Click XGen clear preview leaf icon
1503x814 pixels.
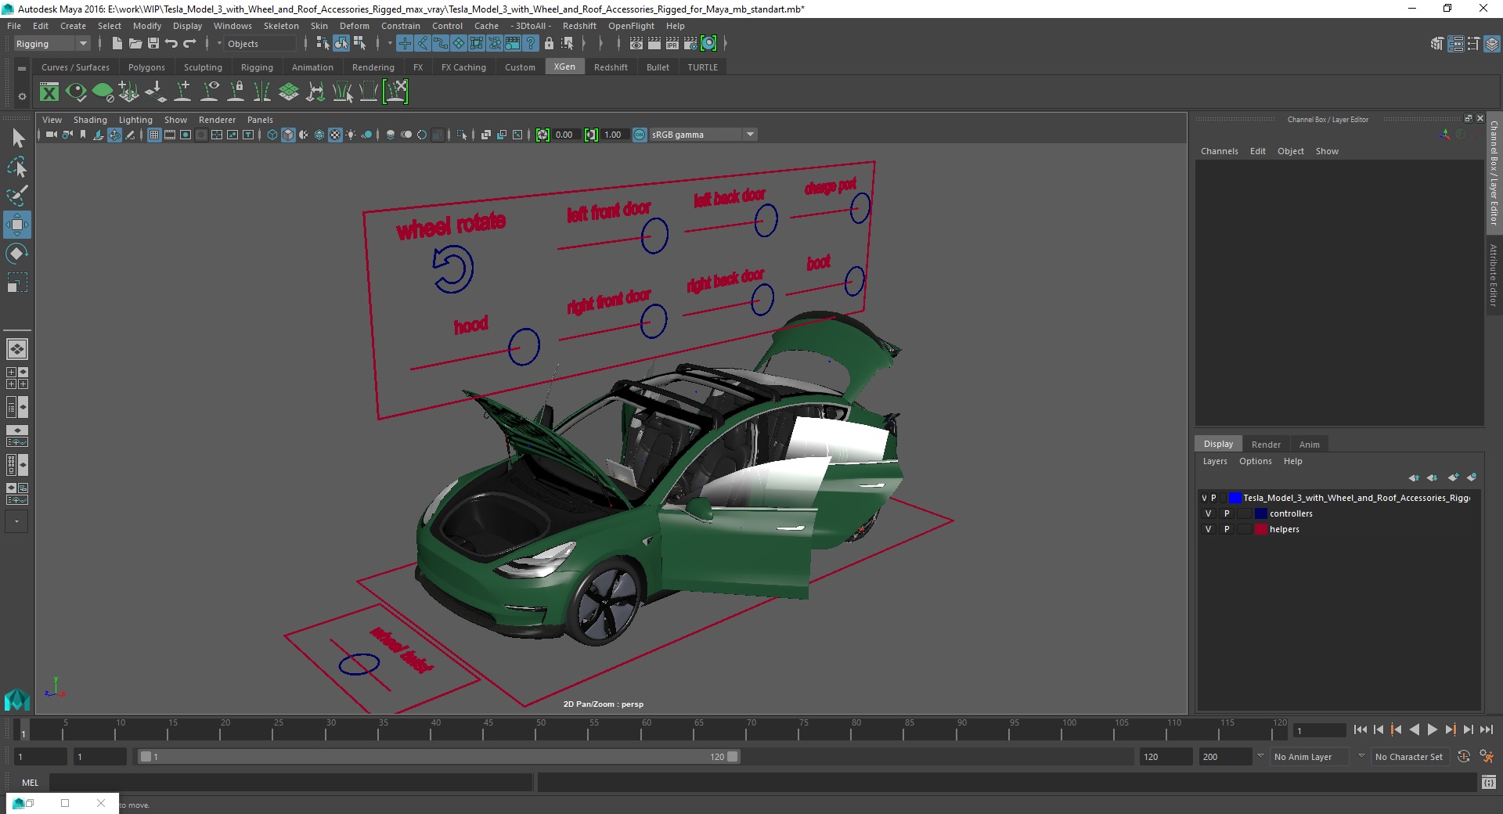(103, 92)
